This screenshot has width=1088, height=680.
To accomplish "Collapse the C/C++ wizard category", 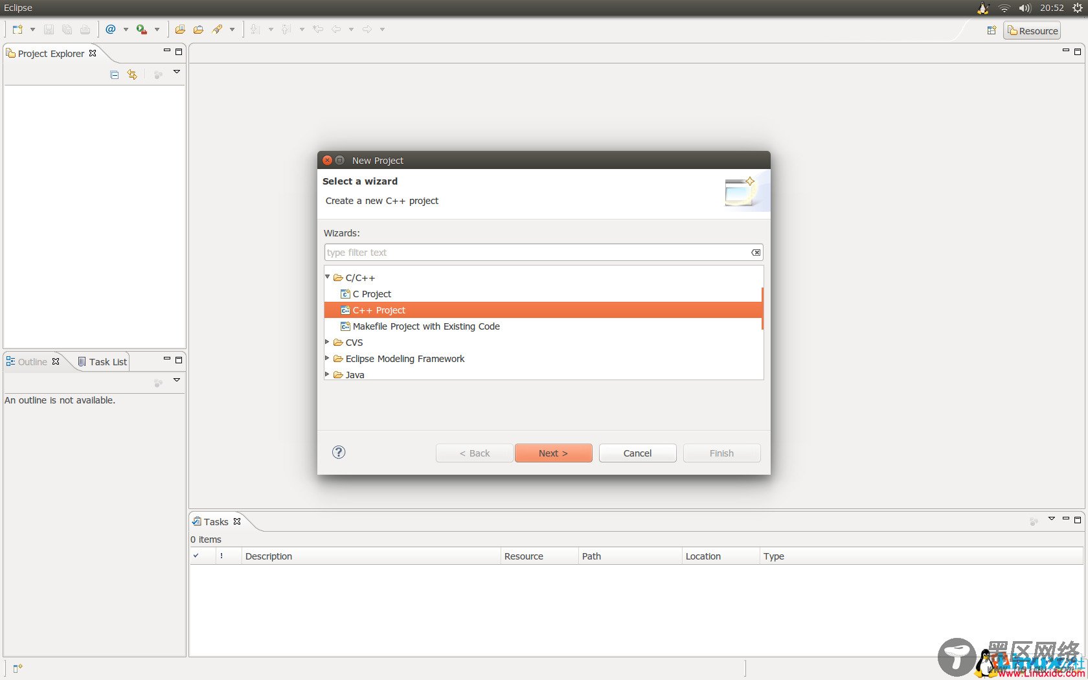I will (327, 277).
